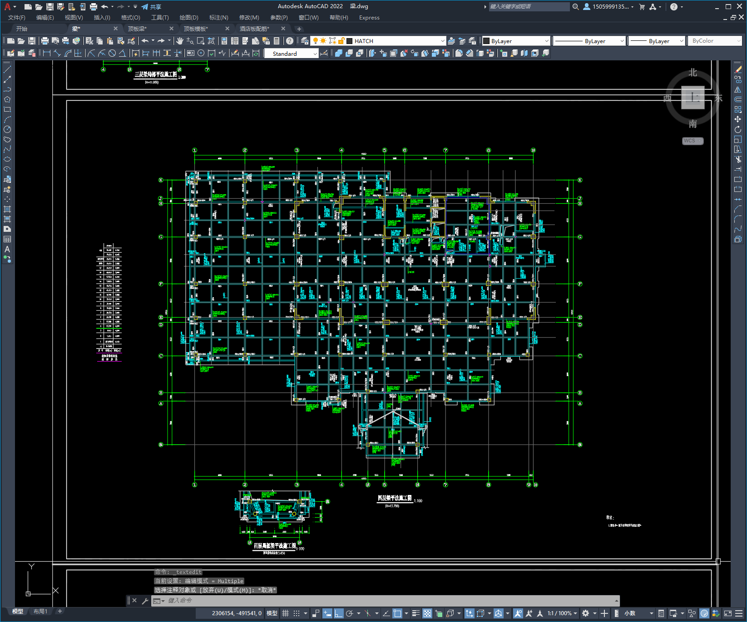
Task: Open the Autodesk App Store cart icon
Action: click(x=642, y=7)
